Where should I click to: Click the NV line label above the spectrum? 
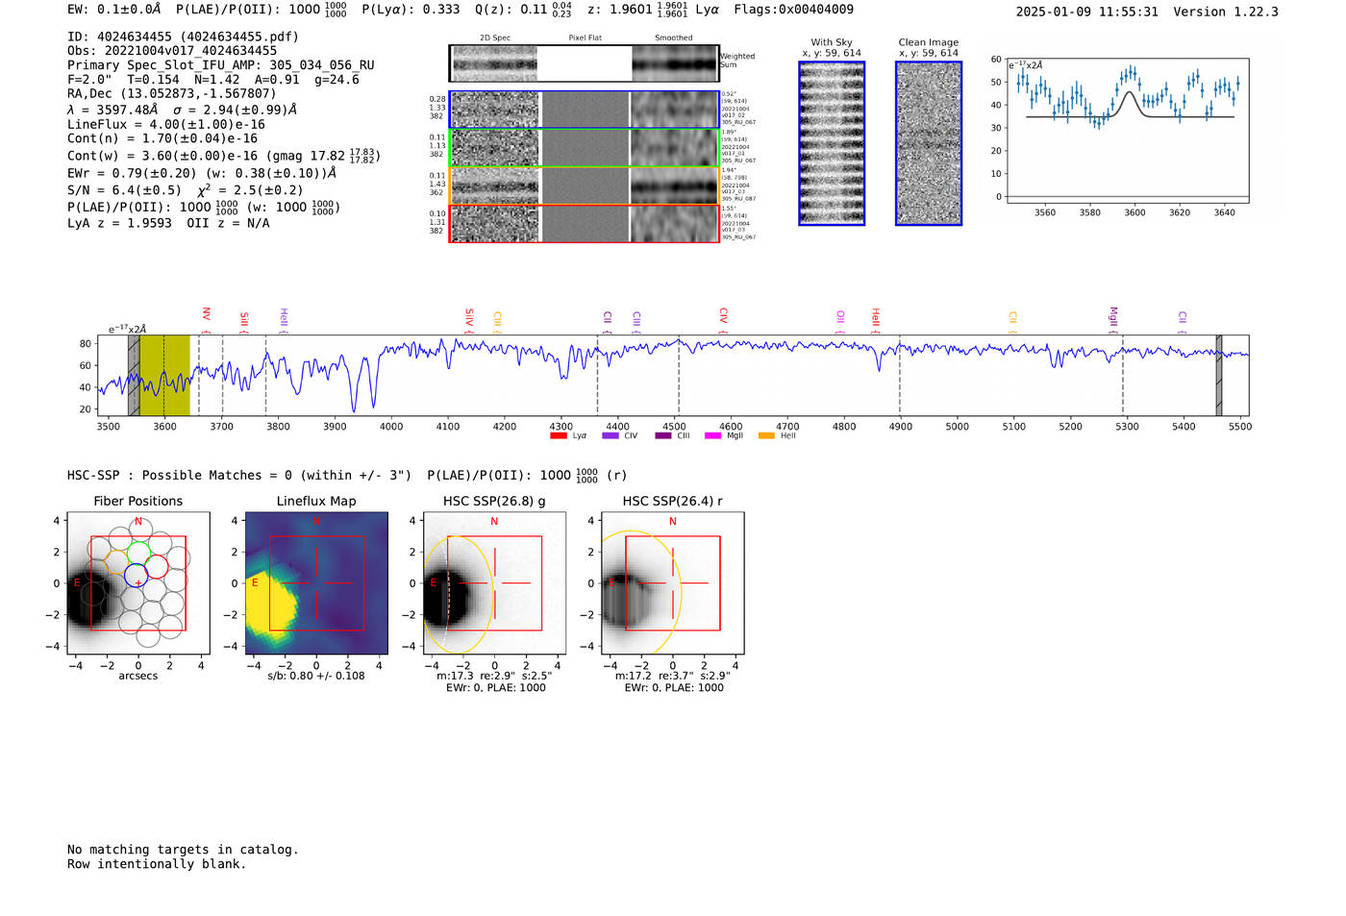click(206, 315)
